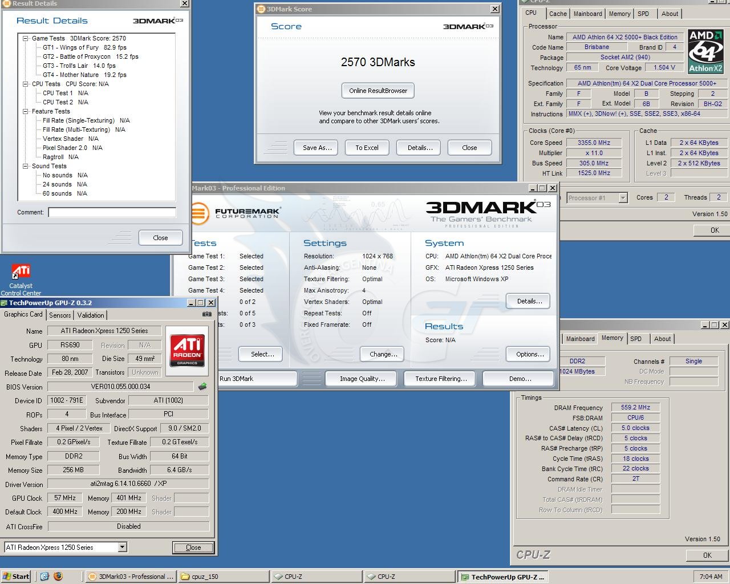Click the Select... tests button in 3DMark03

(262, 354)
